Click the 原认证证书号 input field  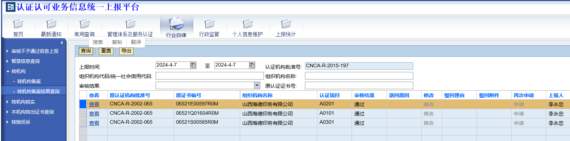[359, 85]
